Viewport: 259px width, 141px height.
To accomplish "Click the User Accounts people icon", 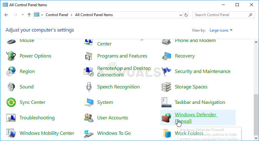I will [x=89, y=118].
